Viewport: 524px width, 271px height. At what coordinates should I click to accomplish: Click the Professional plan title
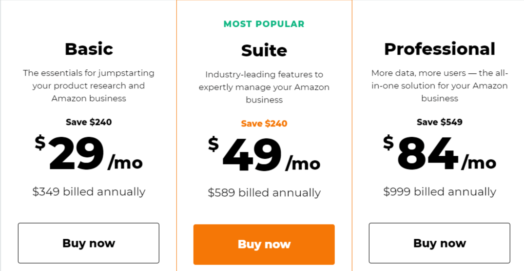pyautogui.click(x=439, y=49)
